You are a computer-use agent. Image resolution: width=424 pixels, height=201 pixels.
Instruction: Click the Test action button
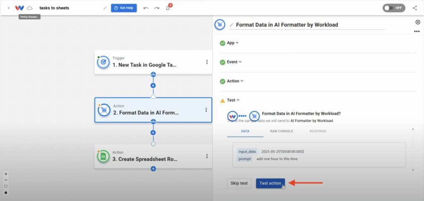270,183
